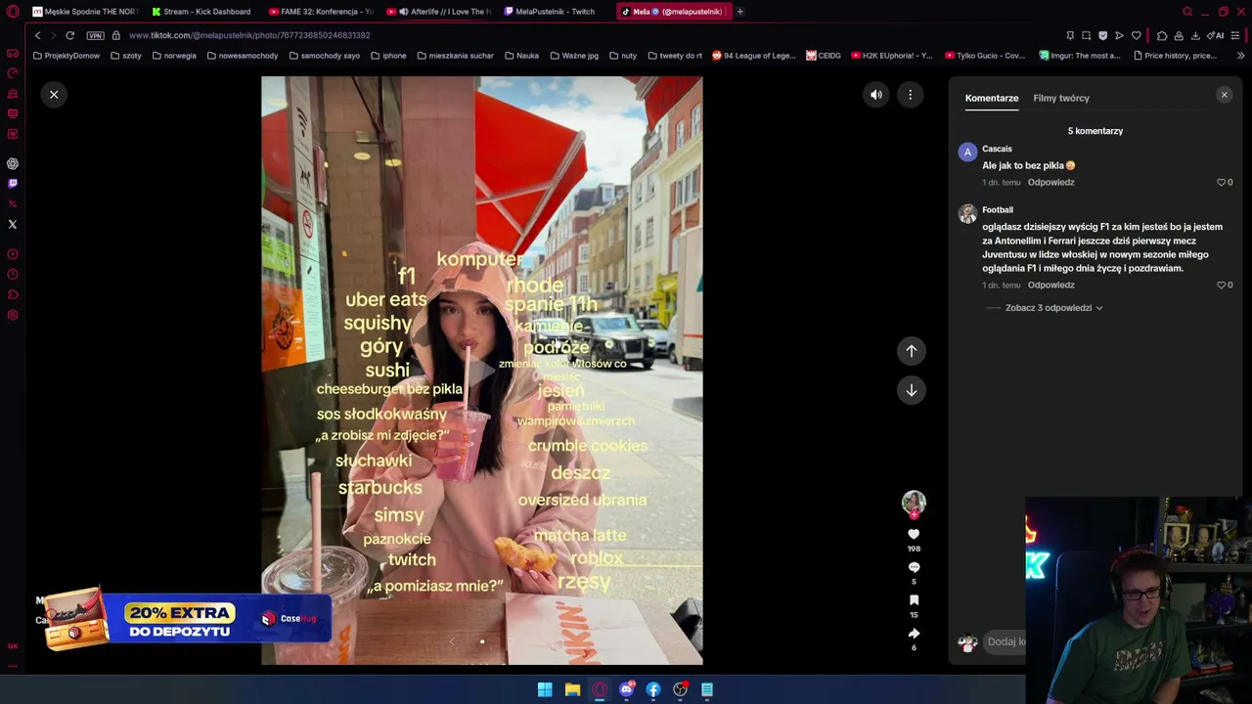Image resolution: width=1252 pixels, height=704 pixels.
Task: Open the Opera AI assistant button
Action: click(1217, 35)
